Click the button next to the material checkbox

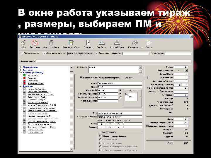[x=135, y=78]
